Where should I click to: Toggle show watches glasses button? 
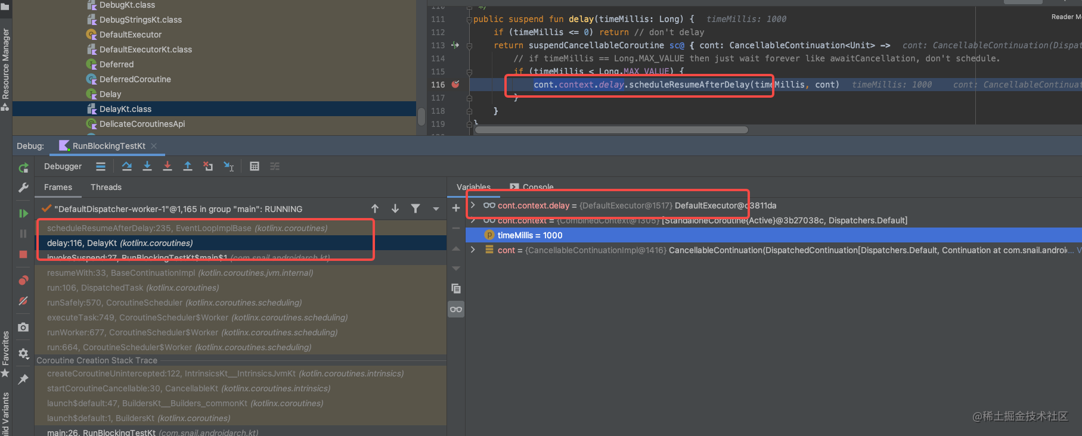(456, 309)
